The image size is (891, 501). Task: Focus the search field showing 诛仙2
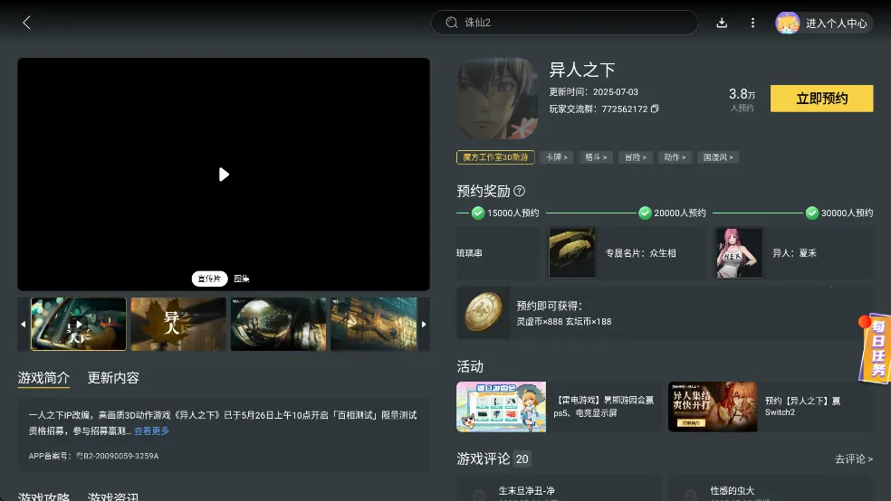[x=564, y=23]
